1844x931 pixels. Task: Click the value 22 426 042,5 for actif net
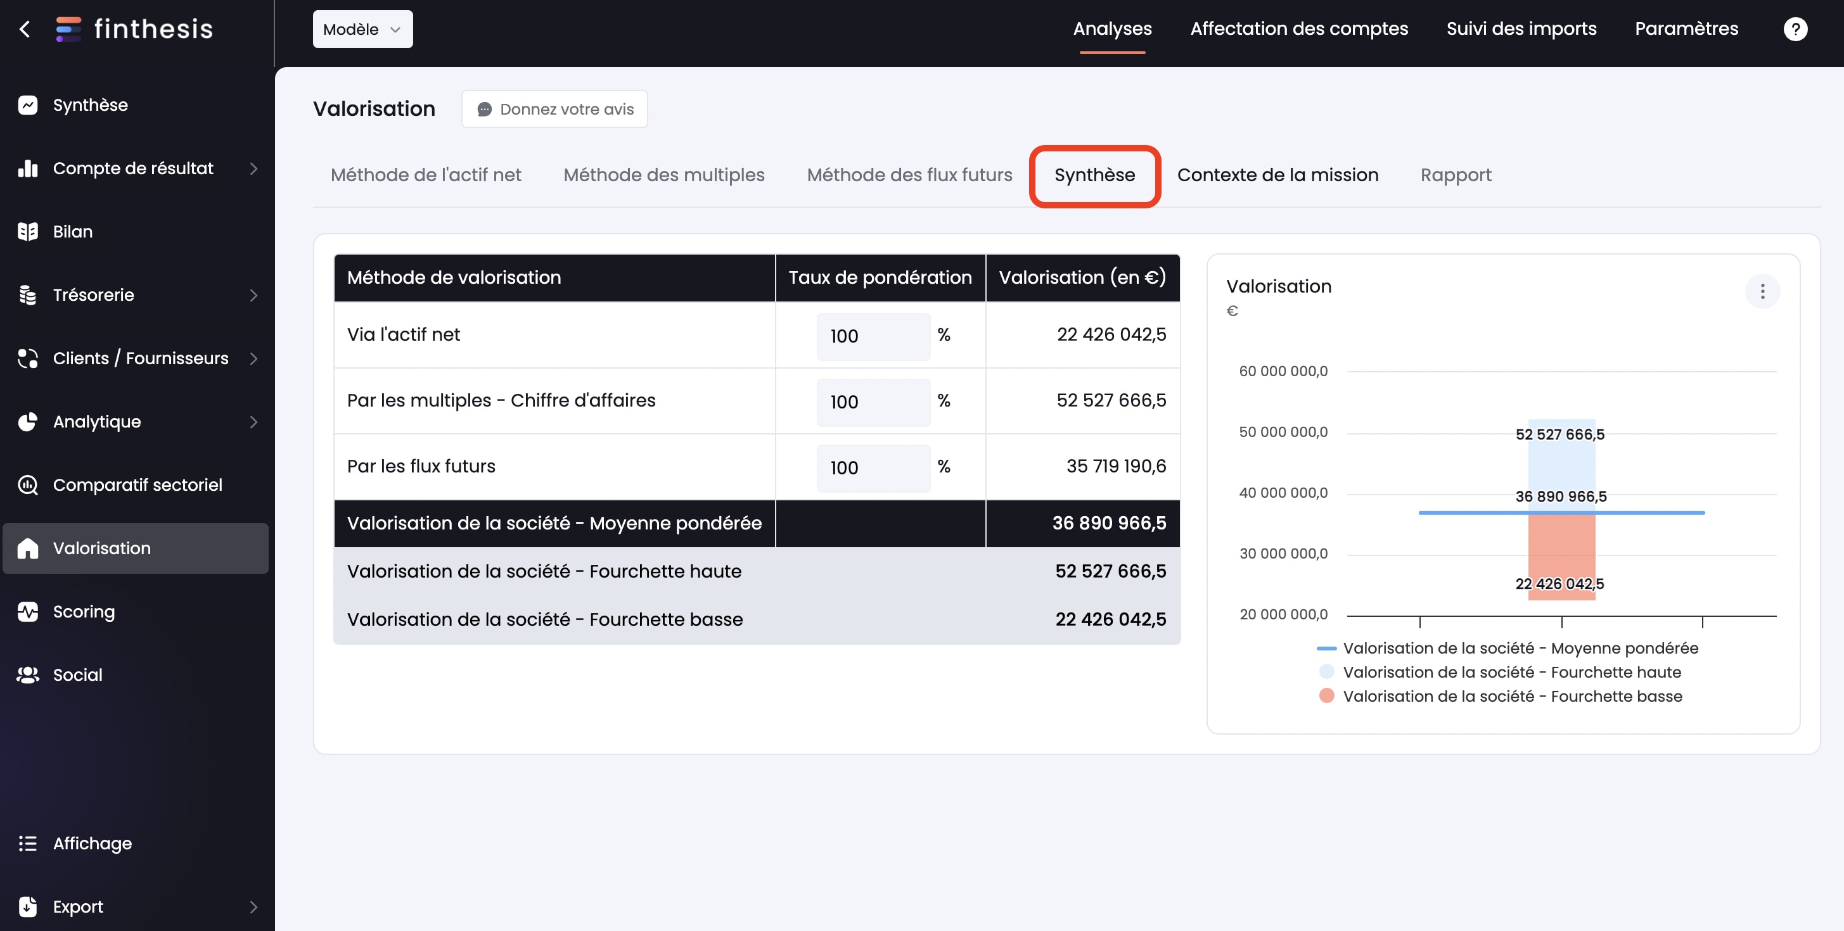tap(1111, 335)
